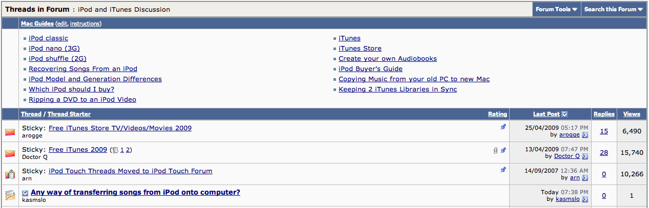Go to last post by Doctor Q arrow icon
649x208 pixels.
click(x=585, y=156)
